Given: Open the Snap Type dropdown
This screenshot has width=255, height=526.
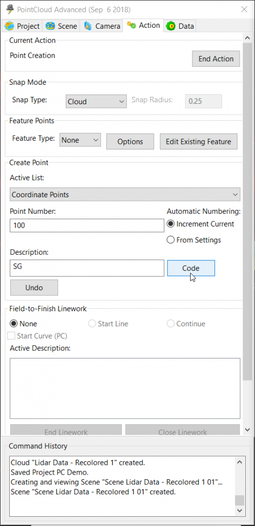Looking at the screenshot, I should 96,101.
